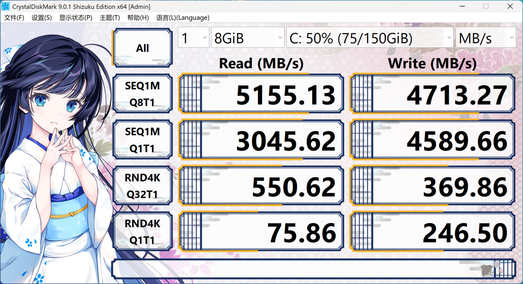Start the RND4K Q32T1 test
Screen dimensions: 523x284
coord(142,186)
